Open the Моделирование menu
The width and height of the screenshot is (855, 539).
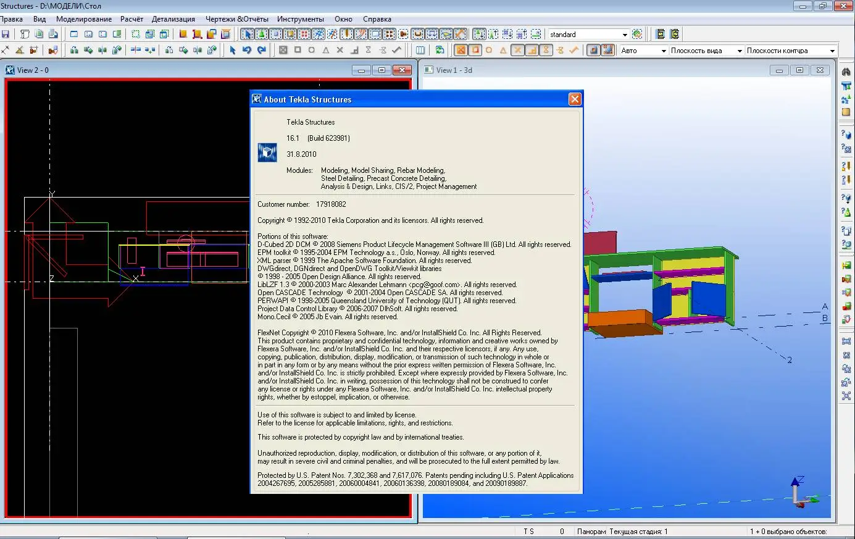[84, 19]
